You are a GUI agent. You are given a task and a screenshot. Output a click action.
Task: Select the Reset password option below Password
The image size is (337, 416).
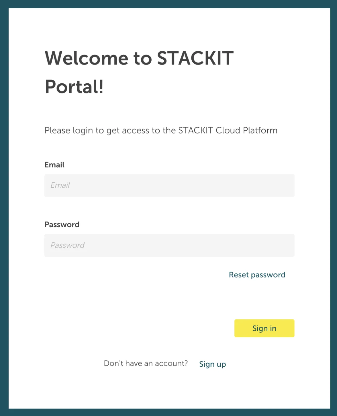click(257, 275)
